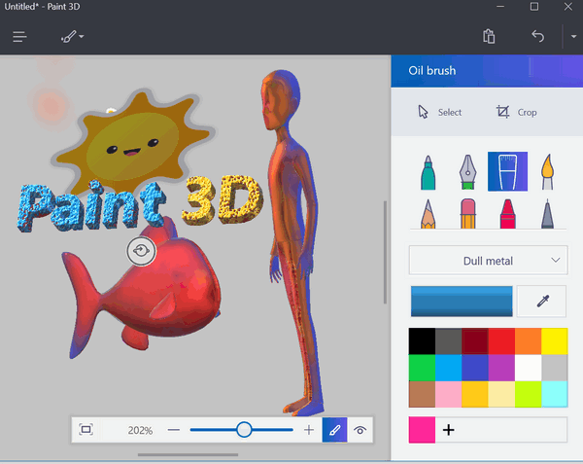Pick the custom magenta color swatch

point(422,430)
